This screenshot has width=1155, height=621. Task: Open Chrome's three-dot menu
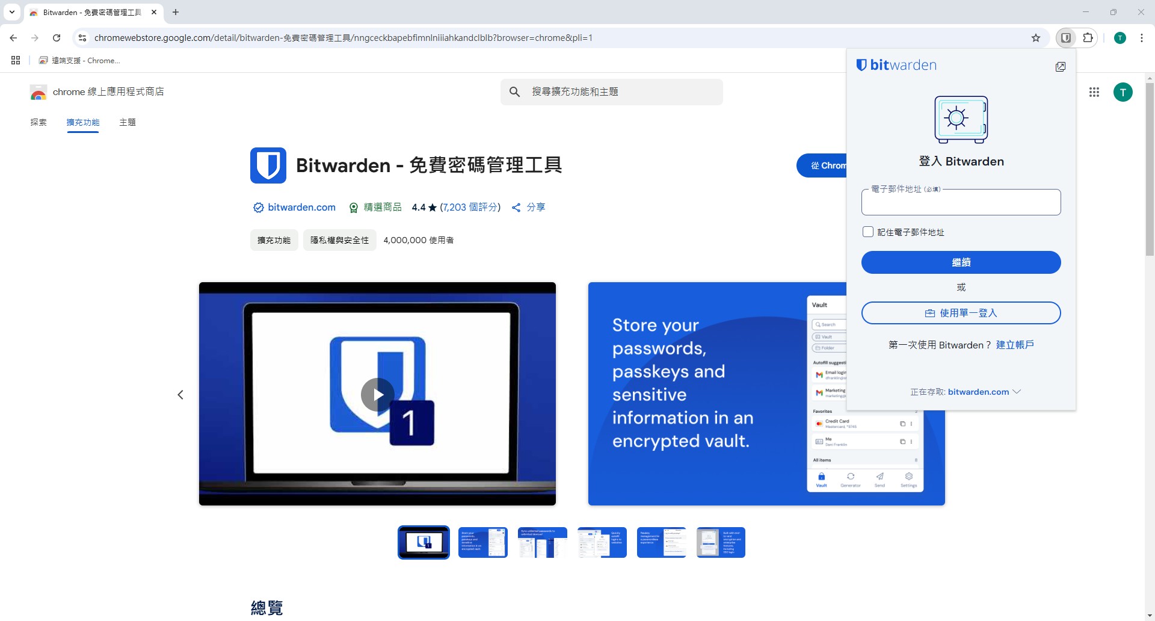[1141, 37]
